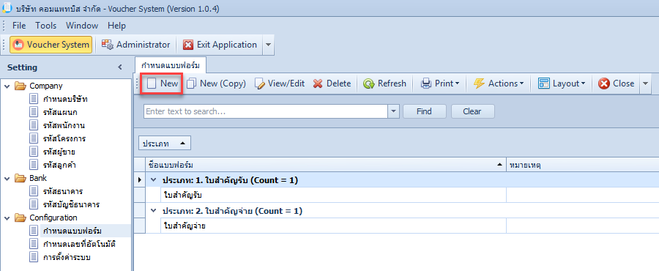Viewport: 659px width, 271px height.
Task: Open กำหนดแบบฟอร์ม in Configuration tree
Action: click(72, 231)
